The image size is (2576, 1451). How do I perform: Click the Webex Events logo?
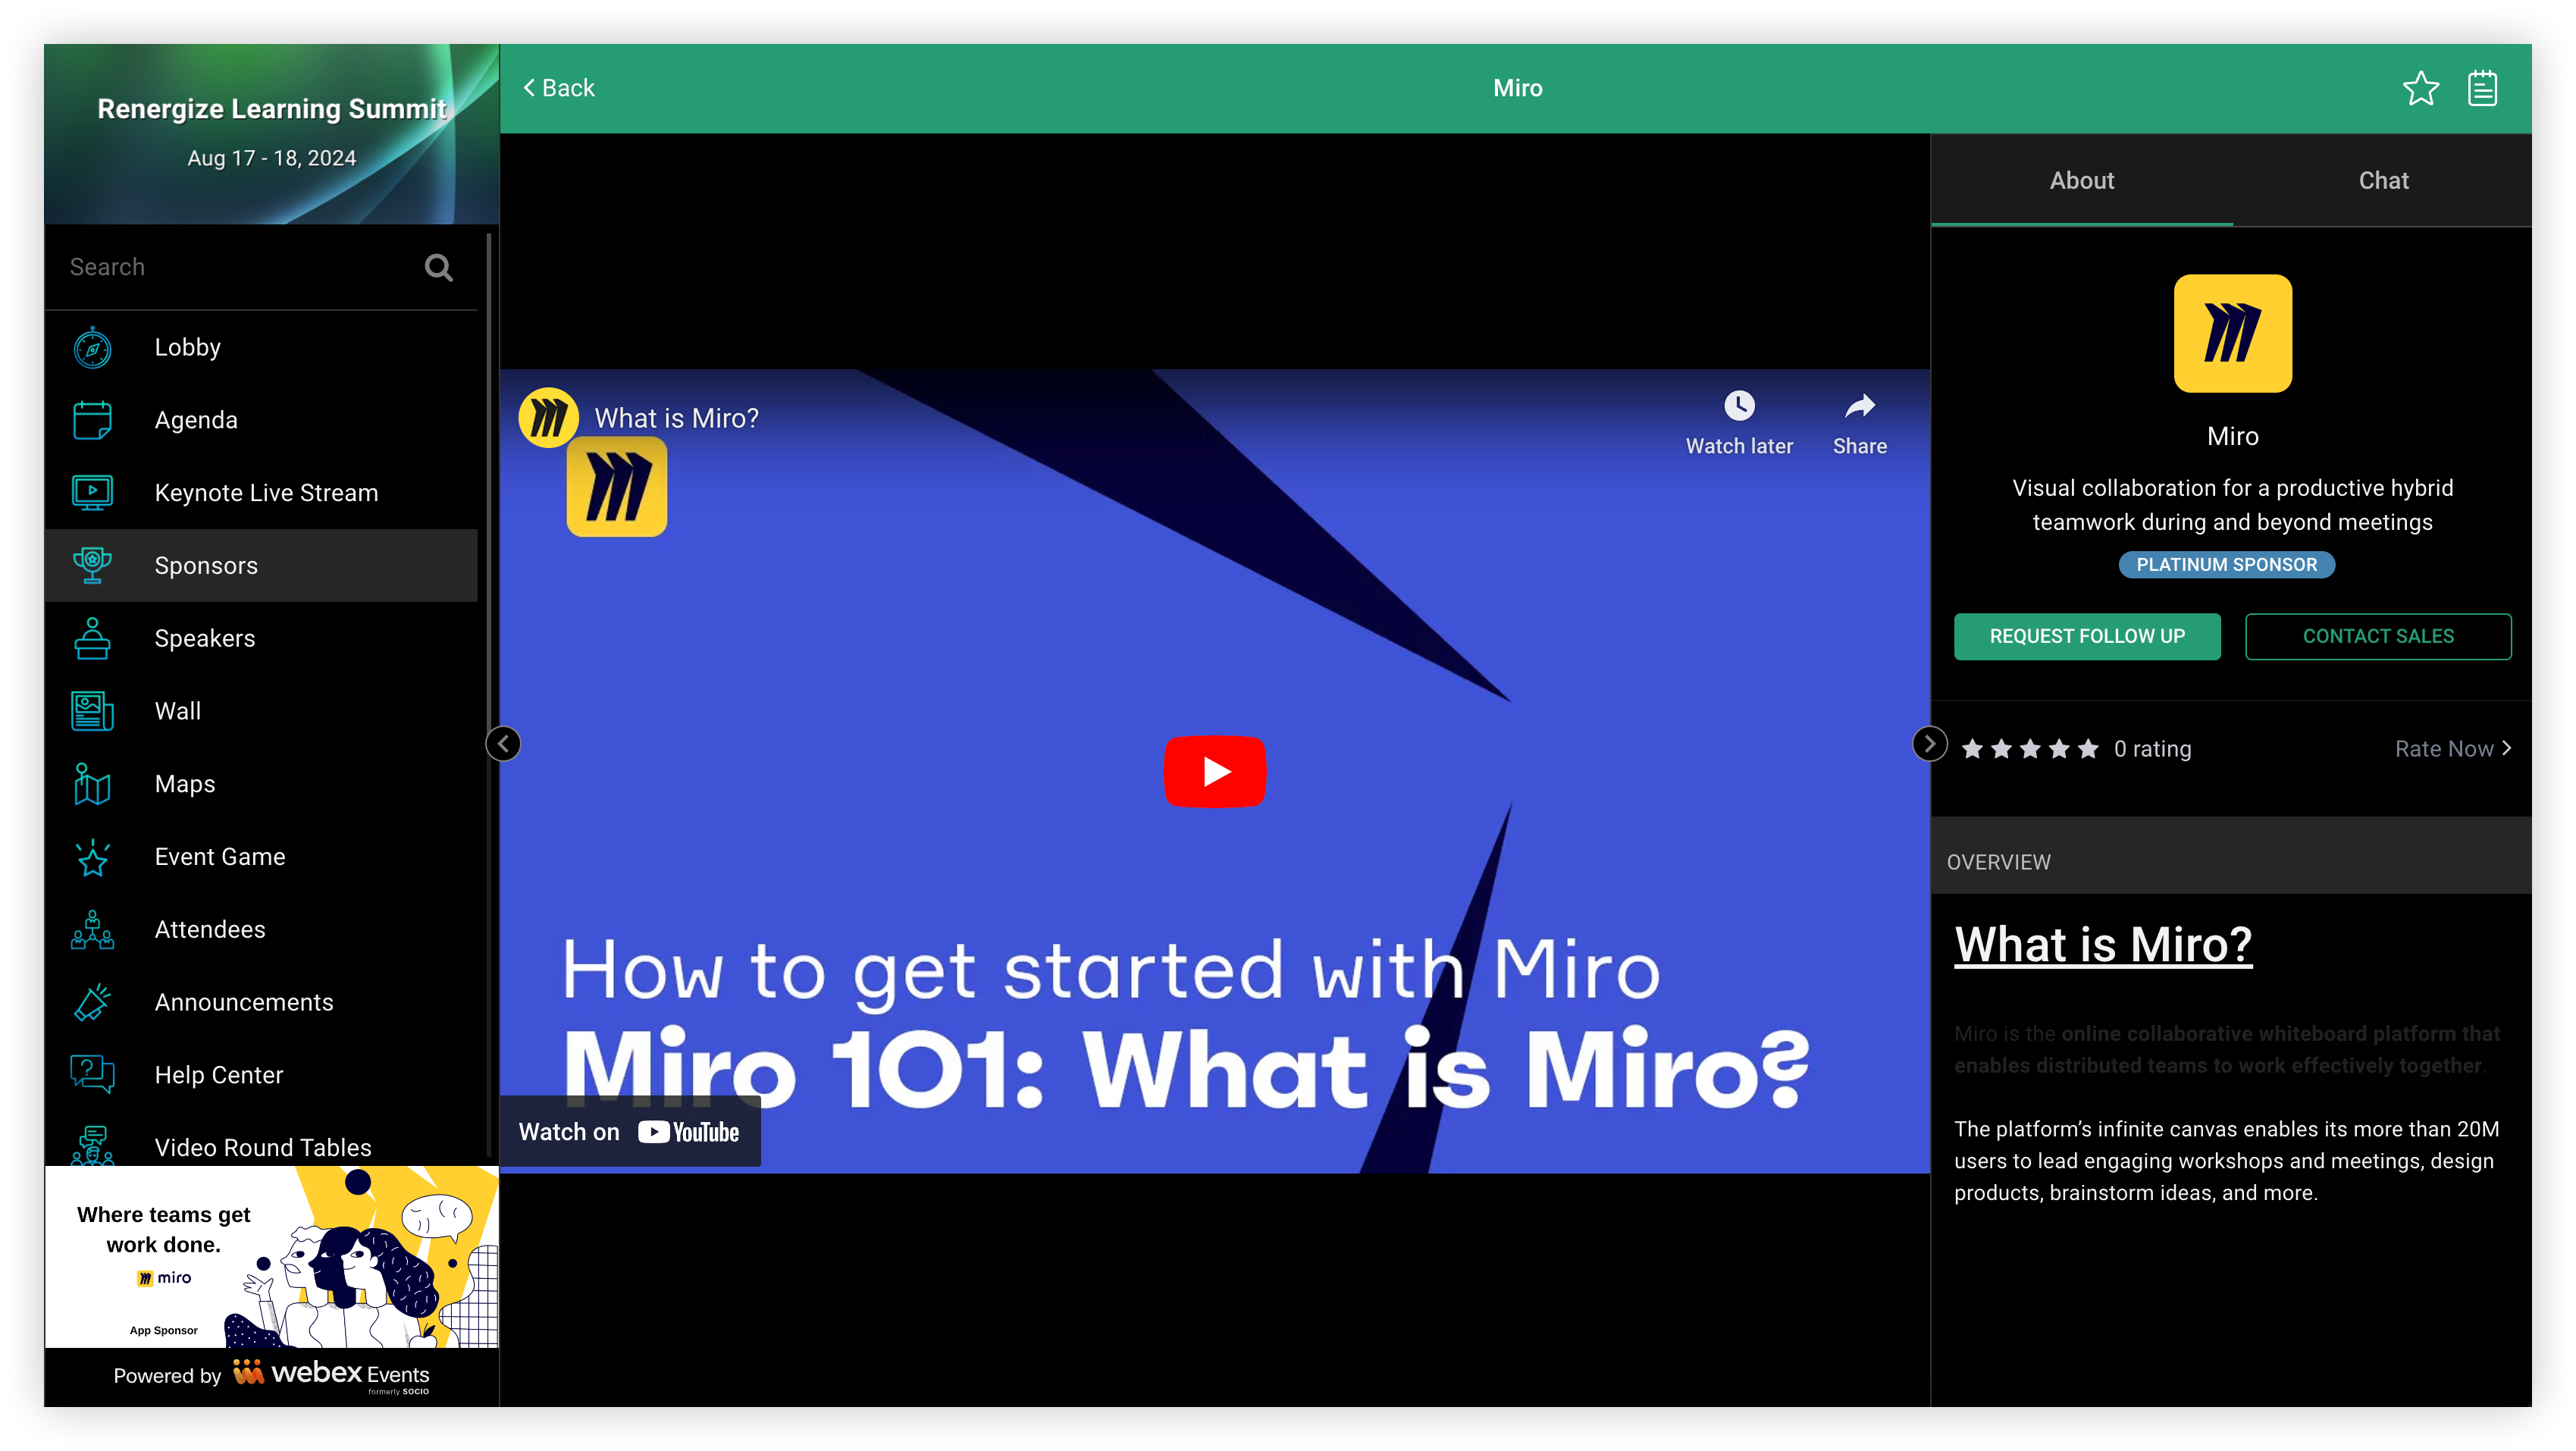[331, 1375]
